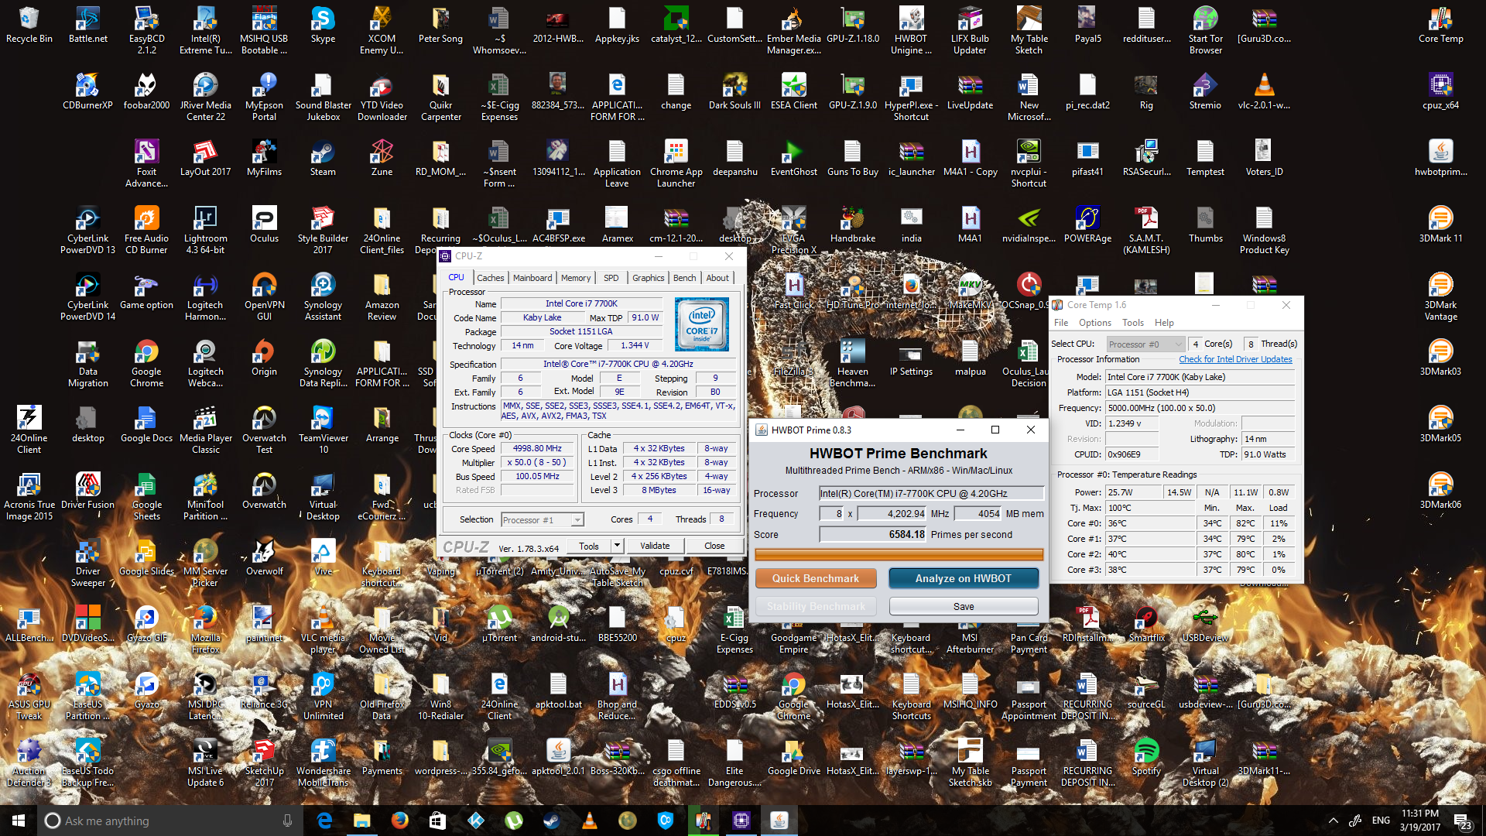Open the MSI Afterburner desktop icon
1486x836 pixels.
click(970, 629)
